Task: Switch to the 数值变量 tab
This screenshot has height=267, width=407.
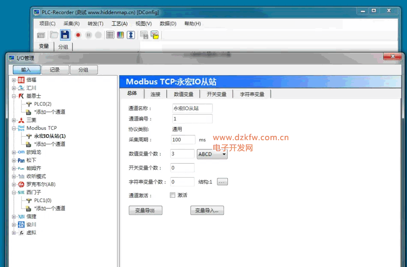Action: click(183, 94)
